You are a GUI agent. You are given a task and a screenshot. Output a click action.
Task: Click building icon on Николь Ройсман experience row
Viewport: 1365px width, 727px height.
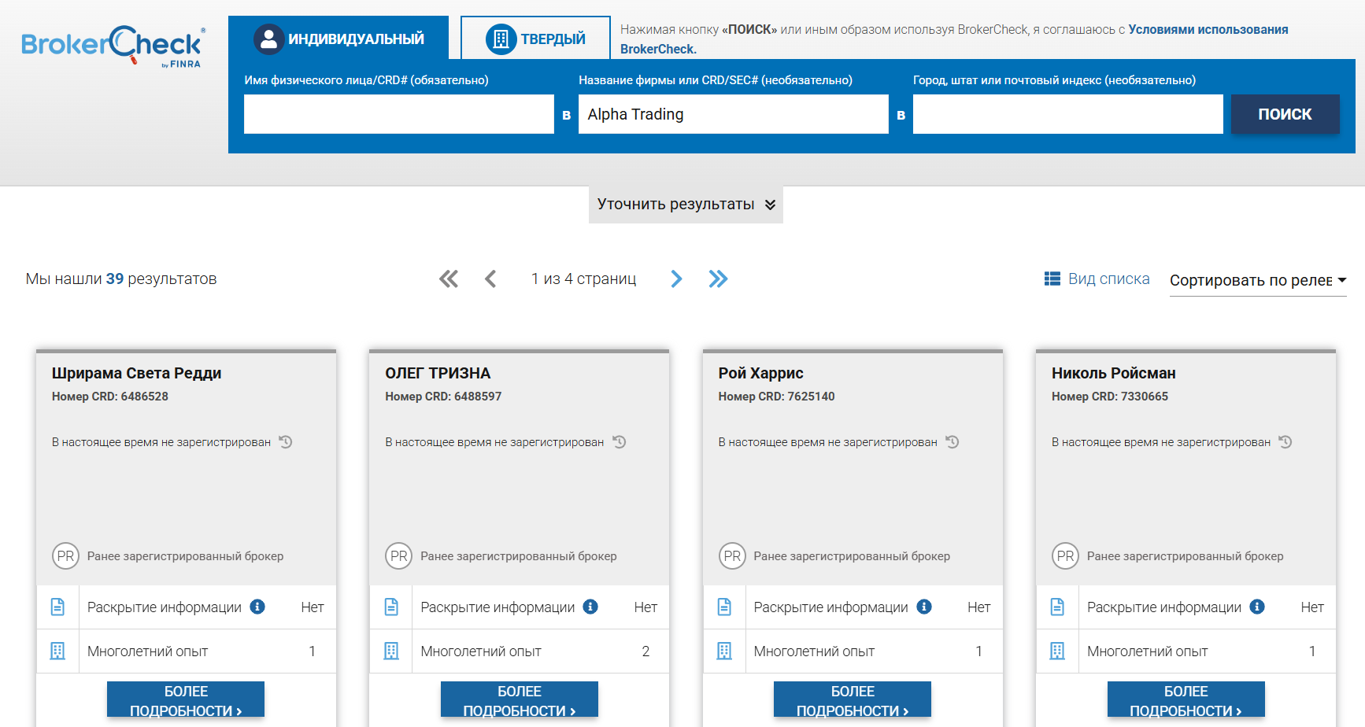coord(1057,651)
